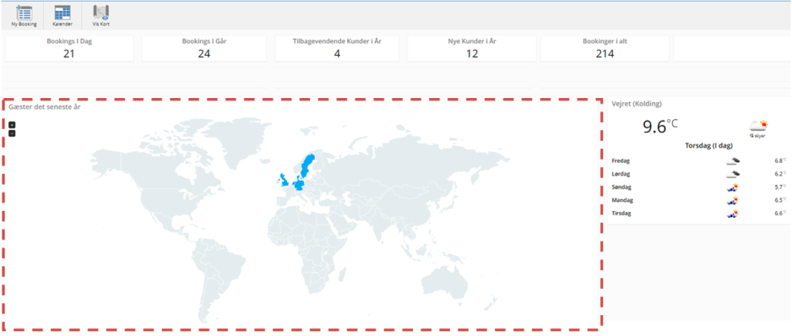Zoom in on the guest map
Screen dimensions: 792x336
[x=12, y=124]
